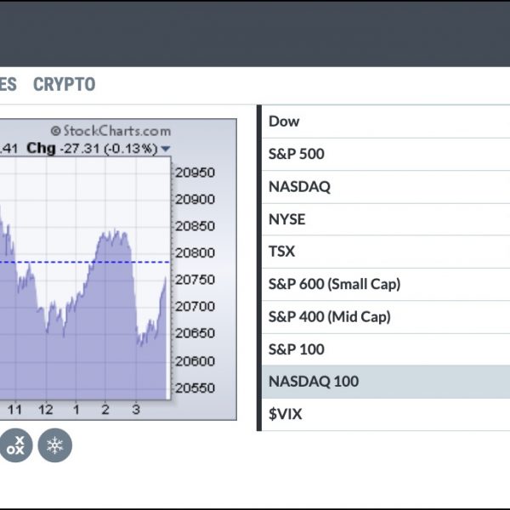
Task: Choose NYSE from the index list
Action: pyautogui.click(x=386, y=219)
